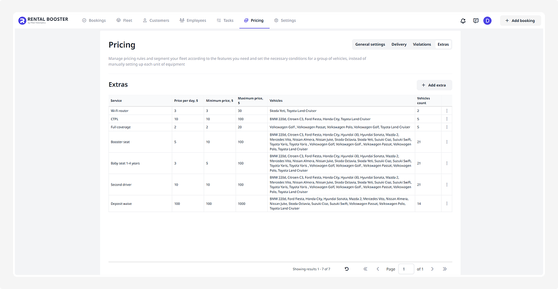Open the Fleet section
Viewport: 558px width, 289px height.
[124, 21]
